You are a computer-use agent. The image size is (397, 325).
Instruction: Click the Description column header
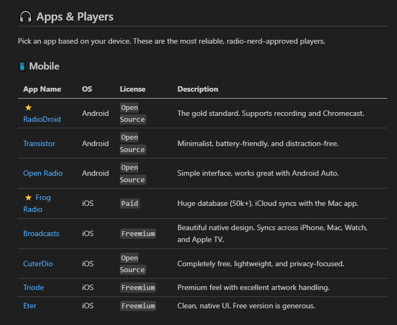(x=198, y=89)
